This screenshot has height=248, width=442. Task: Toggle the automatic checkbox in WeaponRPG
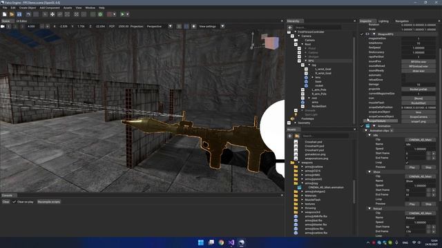(x=403, y=75)
